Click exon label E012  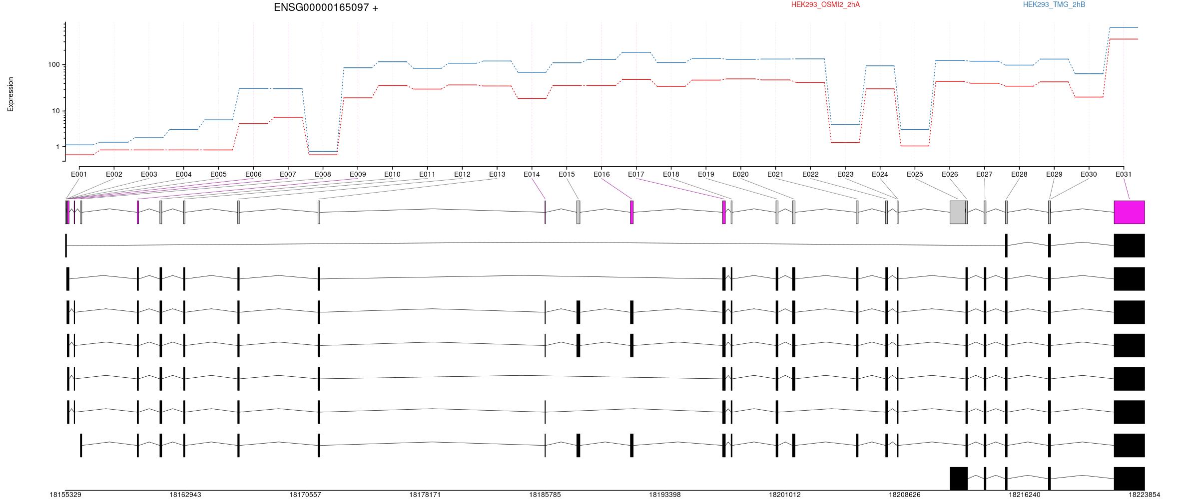pyautogui.click(x=462, y=174)
